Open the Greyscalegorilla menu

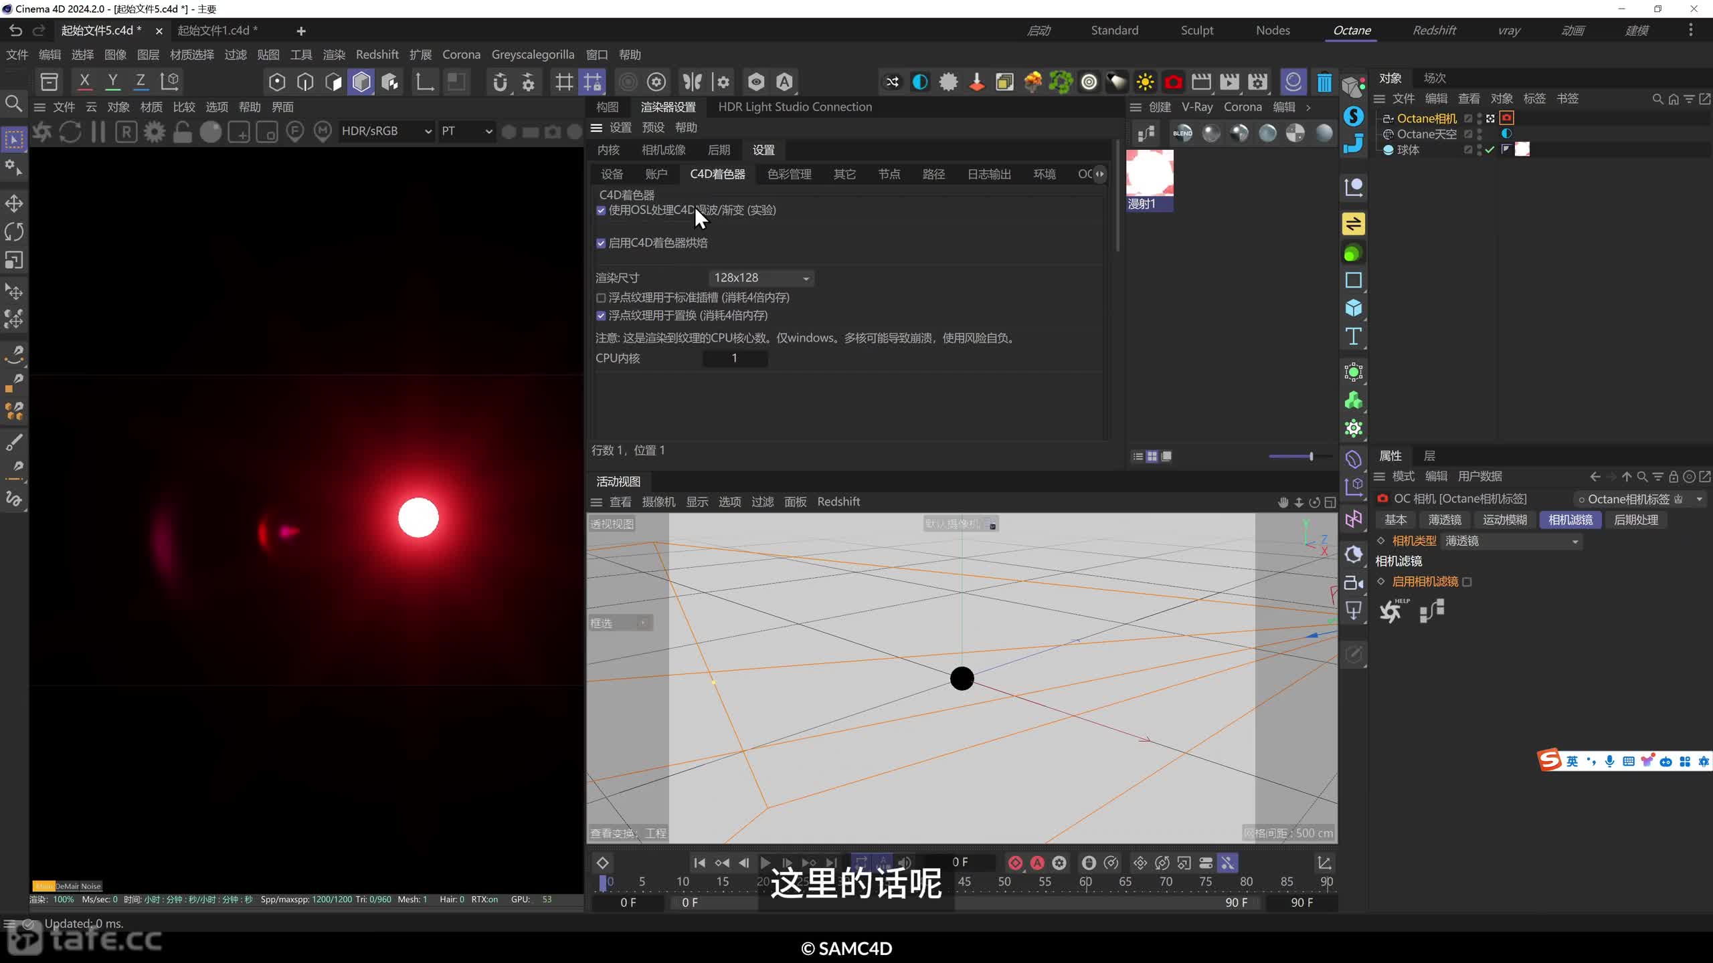(533, 55)
